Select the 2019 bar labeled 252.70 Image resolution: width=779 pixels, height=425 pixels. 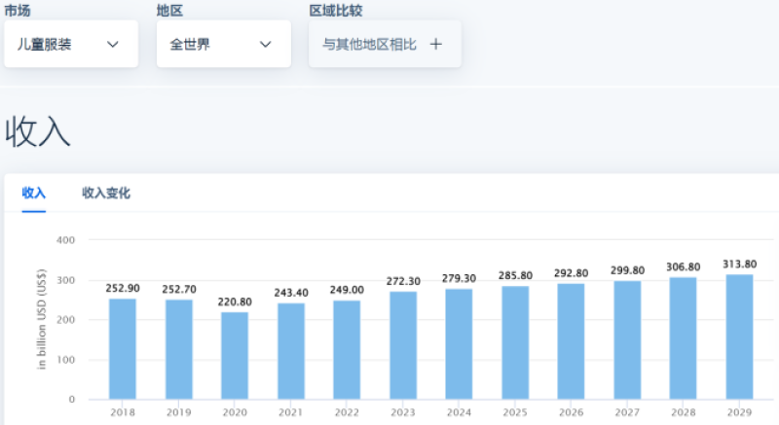coord(178,348)
